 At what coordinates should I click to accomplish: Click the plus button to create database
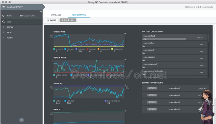(x=21, y=120)
